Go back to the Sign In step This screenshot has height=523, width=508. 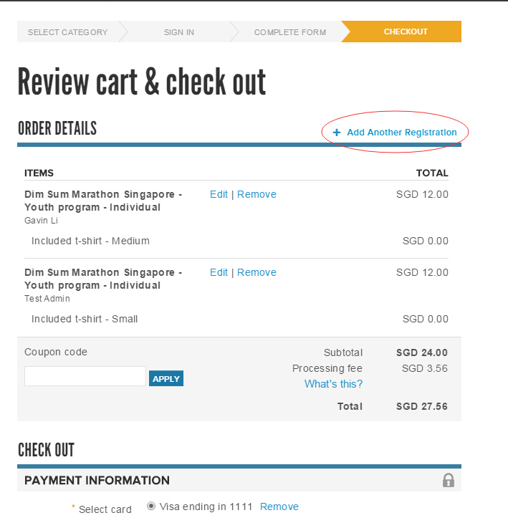click(178, 32)
